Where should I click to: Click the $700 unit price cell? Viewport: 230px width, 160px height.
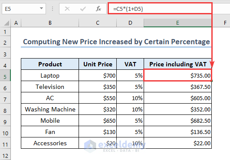coord(98,75)
